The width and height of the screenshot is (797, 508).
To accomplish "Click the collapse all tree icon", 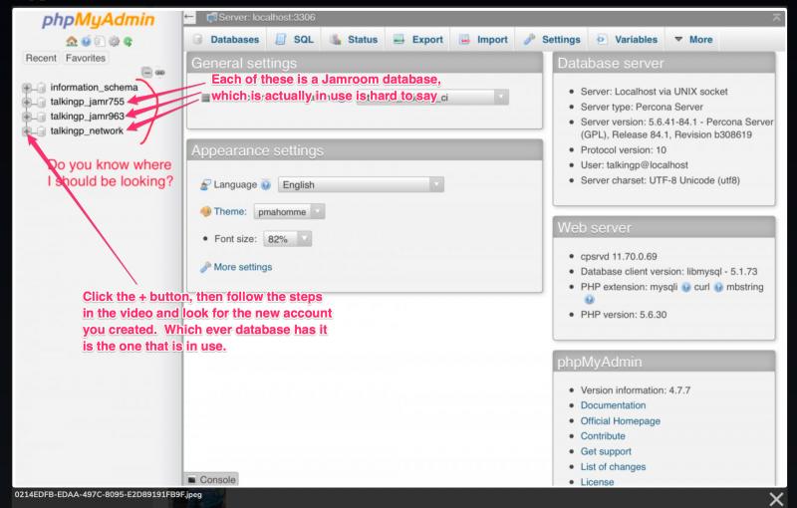I will coord(146,72).
